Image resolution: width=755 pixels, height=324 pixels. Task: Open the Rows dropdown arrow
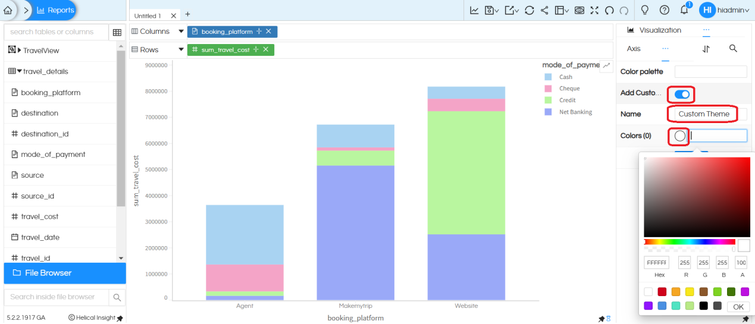coord(181,50)
